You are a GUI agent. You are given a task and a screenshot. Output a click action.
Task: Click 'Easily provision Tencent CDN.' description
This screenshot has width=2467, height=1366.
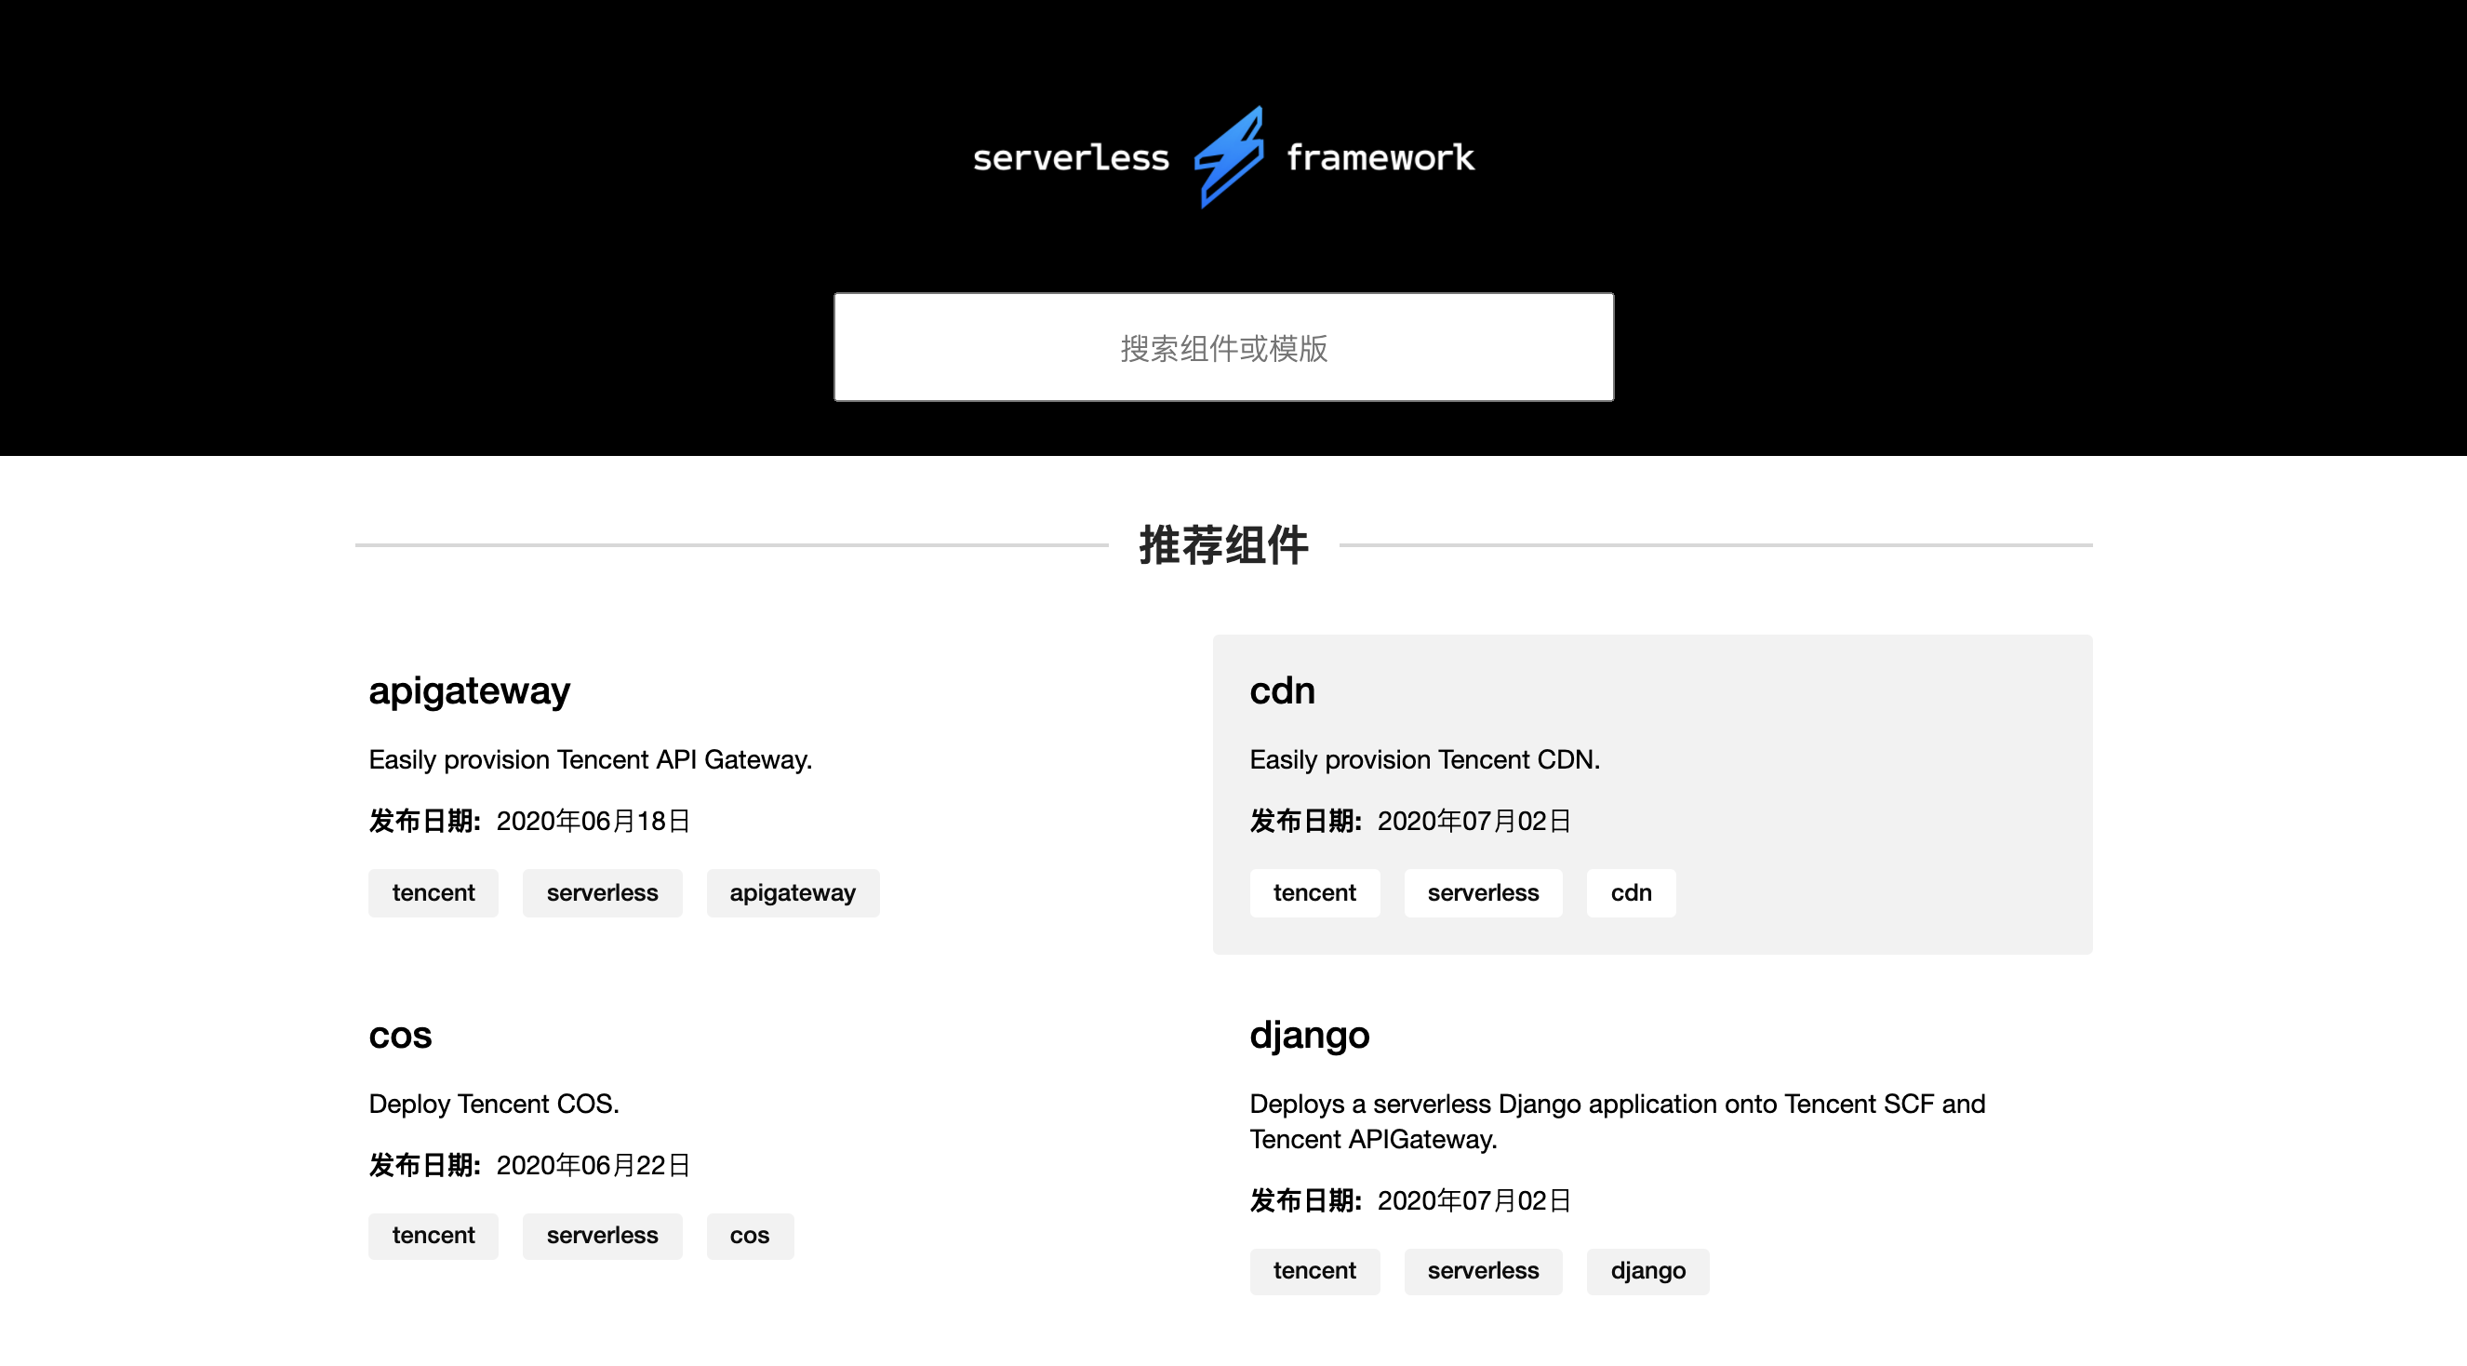point(1425,759)
